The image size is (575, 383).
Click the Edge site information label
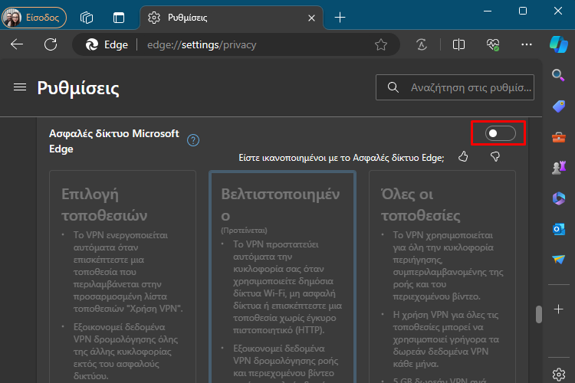coord(107,44)
